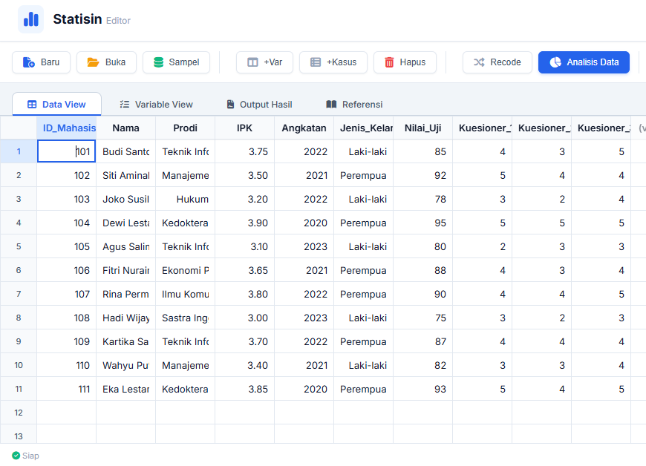646x466 pixels.
Task: Open the Recode tool
Action: pyautogui.click(x=497, y=62)
